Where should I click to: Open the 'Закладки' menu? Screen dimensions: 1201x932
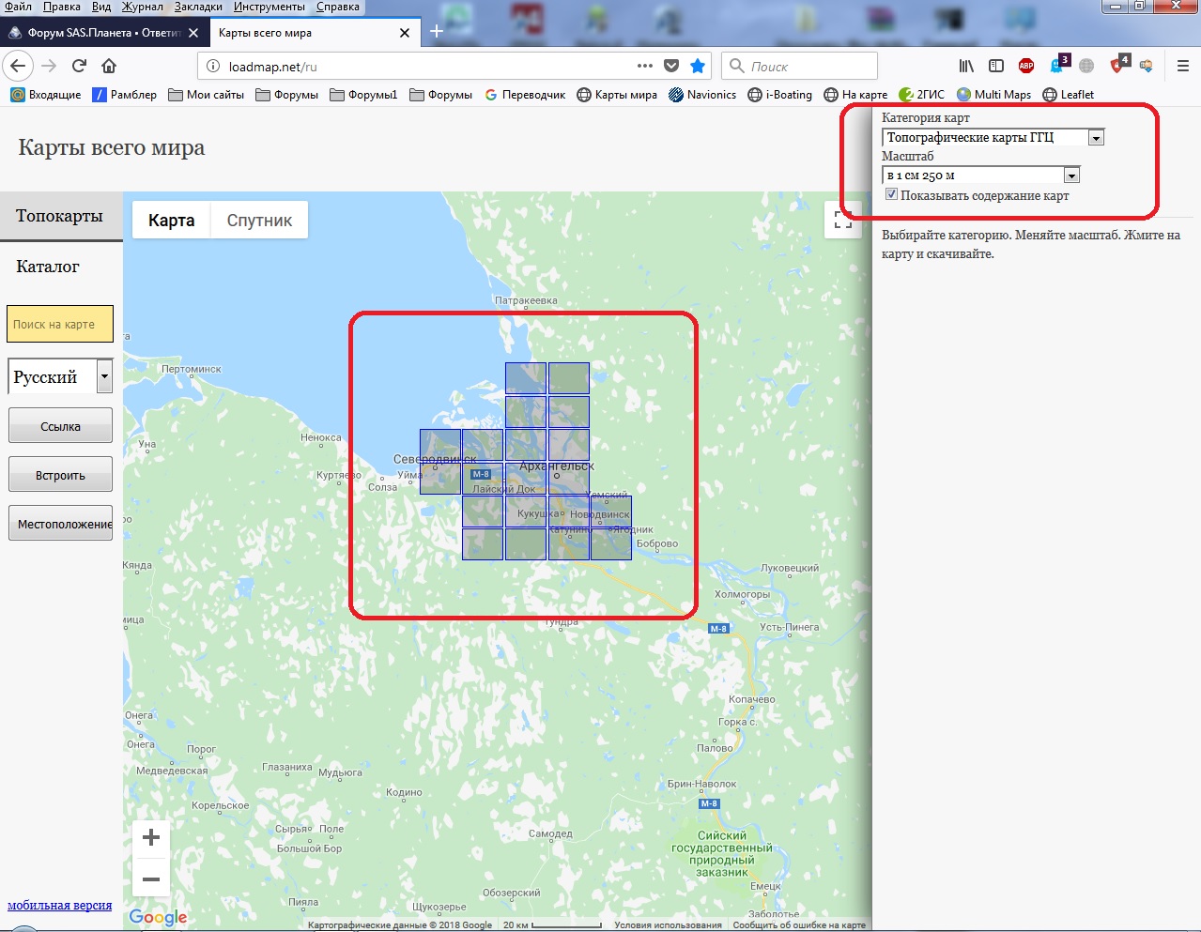(x=197, y=7)
